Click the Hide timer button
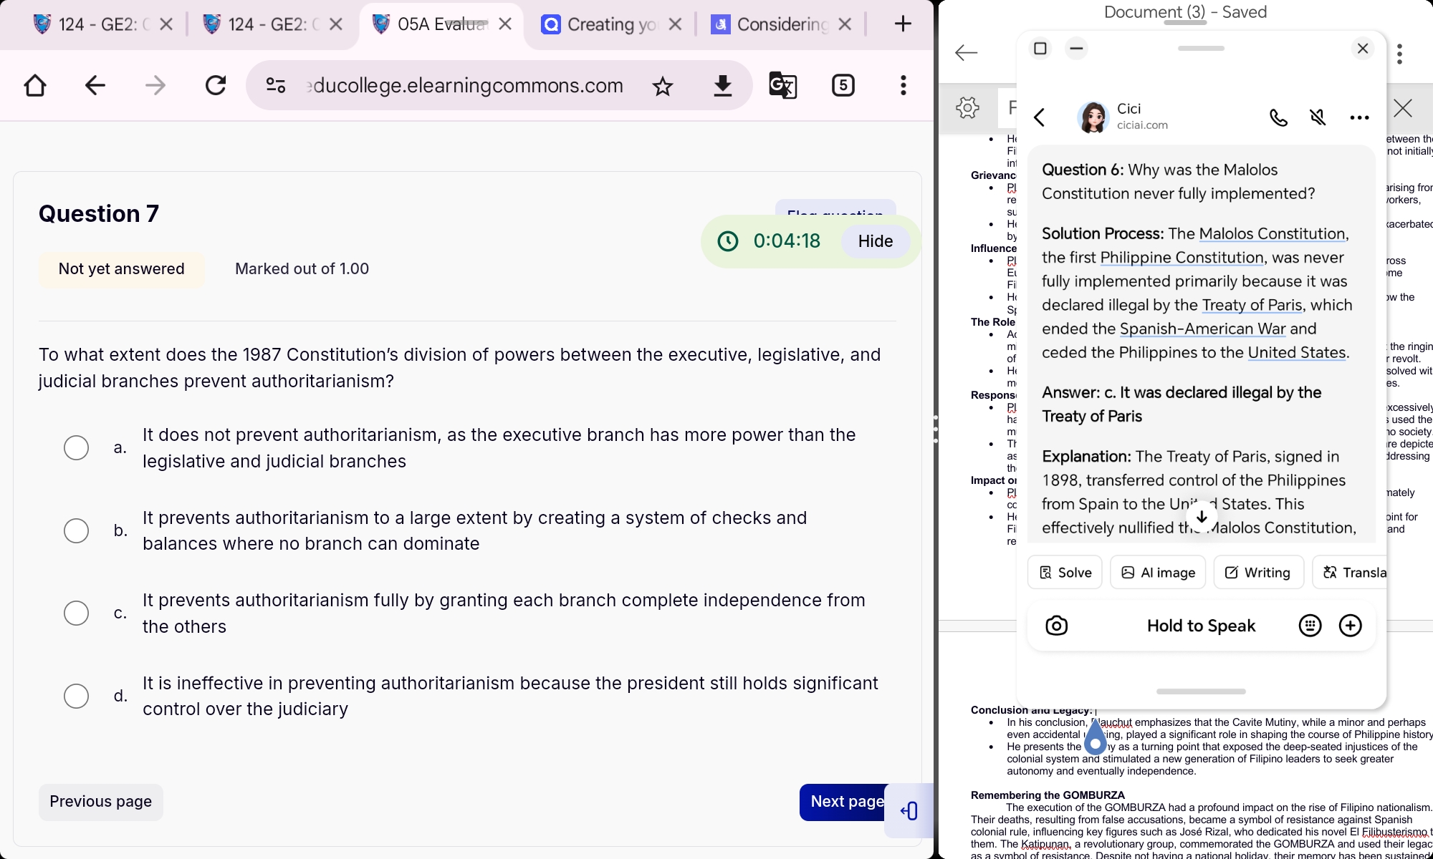Image resolution: width=1433 pixels, height=859 pixels. tap(875, 241)
